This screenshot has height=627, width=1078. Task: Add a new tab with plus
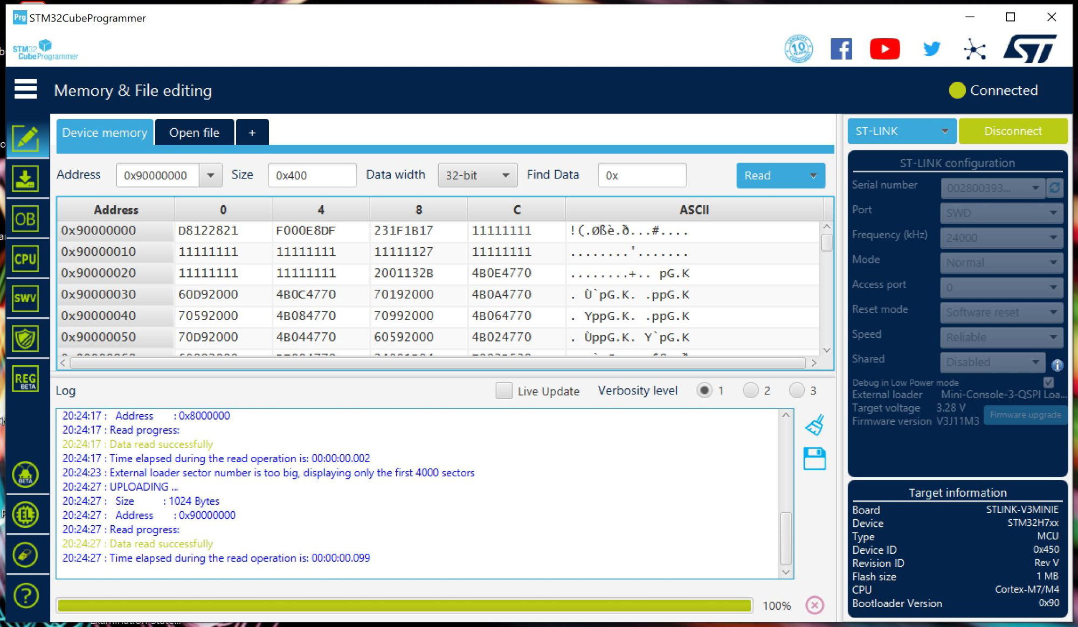(252, 133)
